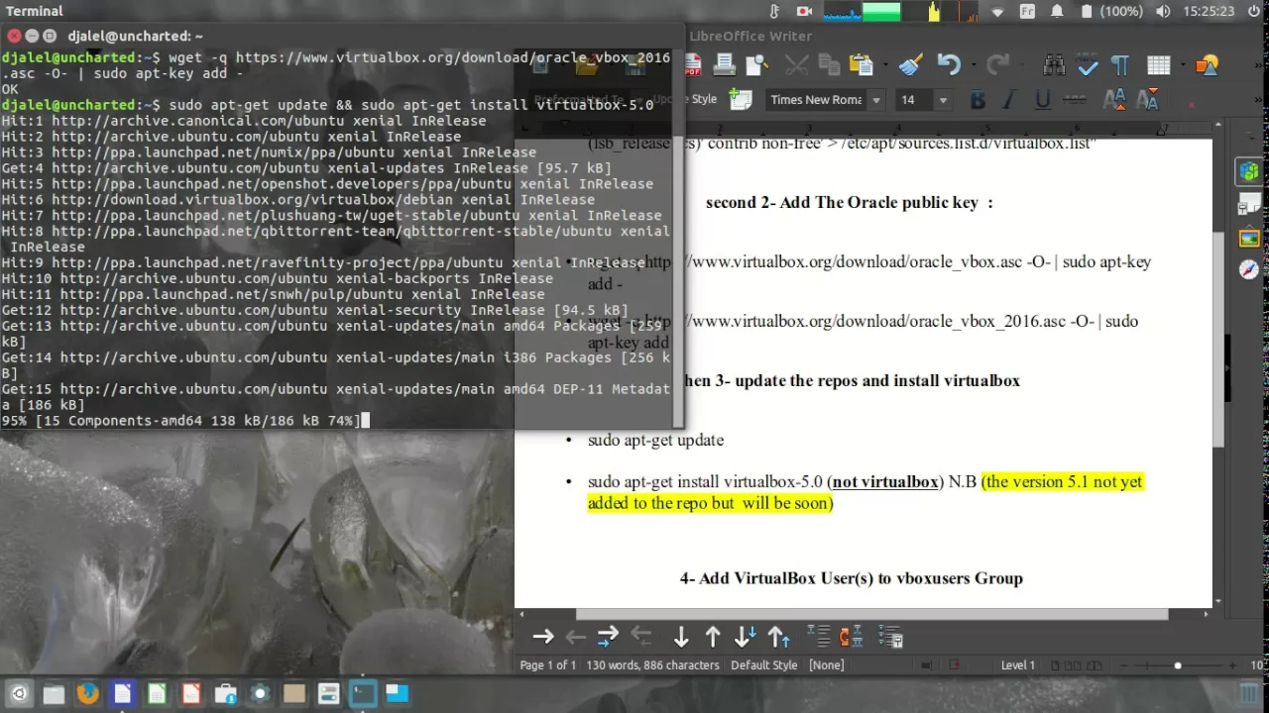
Task: Open the Undo history dropdown arrow
Action: coord(972,65)
